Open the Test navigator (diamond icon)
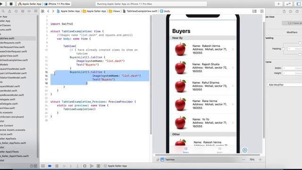Viewport: 302px width, 170px height. [x=16, y=11]
